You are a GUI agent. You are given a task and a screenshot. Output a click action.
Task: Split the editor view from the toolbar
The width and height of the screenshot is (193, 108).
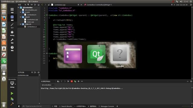[x=191, y=5]
